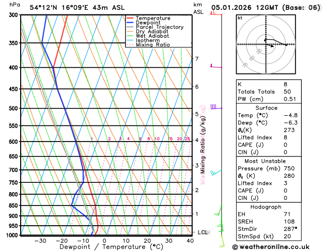
Task: Click the 'EH' value '71'
Action: [x=287, y=214]
